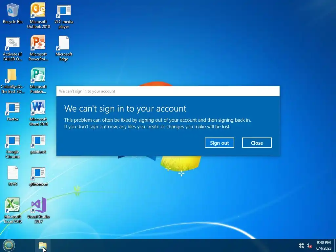This screenshot has width=336, height=252.
Task: Select the paint.net desktop shortcut
Action: (38, 144)
